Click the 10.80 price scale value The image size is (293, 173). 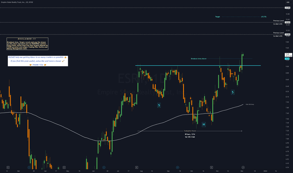287,14
